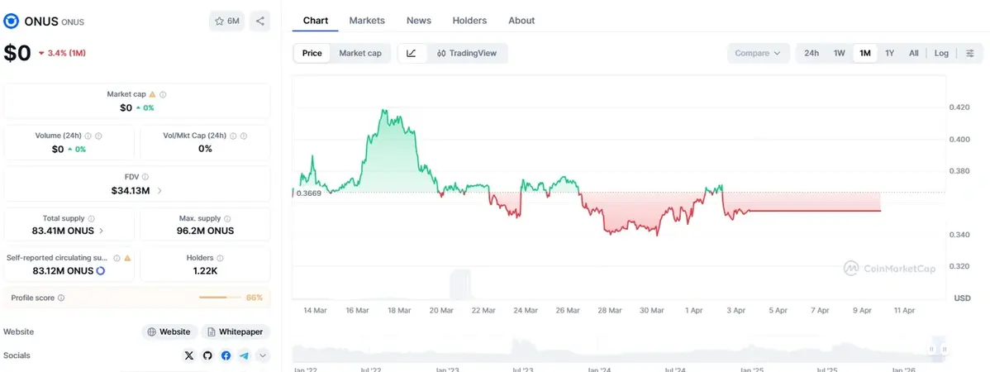Open the Facebook social link
Image resolution: width=990 pixels, height=372 pixels.
pyautogui.click(x=226, y=355)
